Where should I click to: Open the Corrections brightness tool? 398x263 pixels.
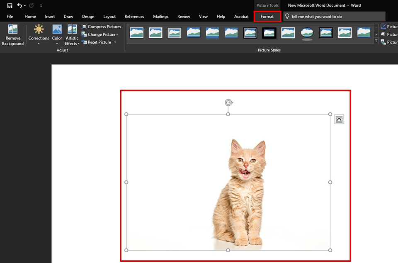[39, 30]
